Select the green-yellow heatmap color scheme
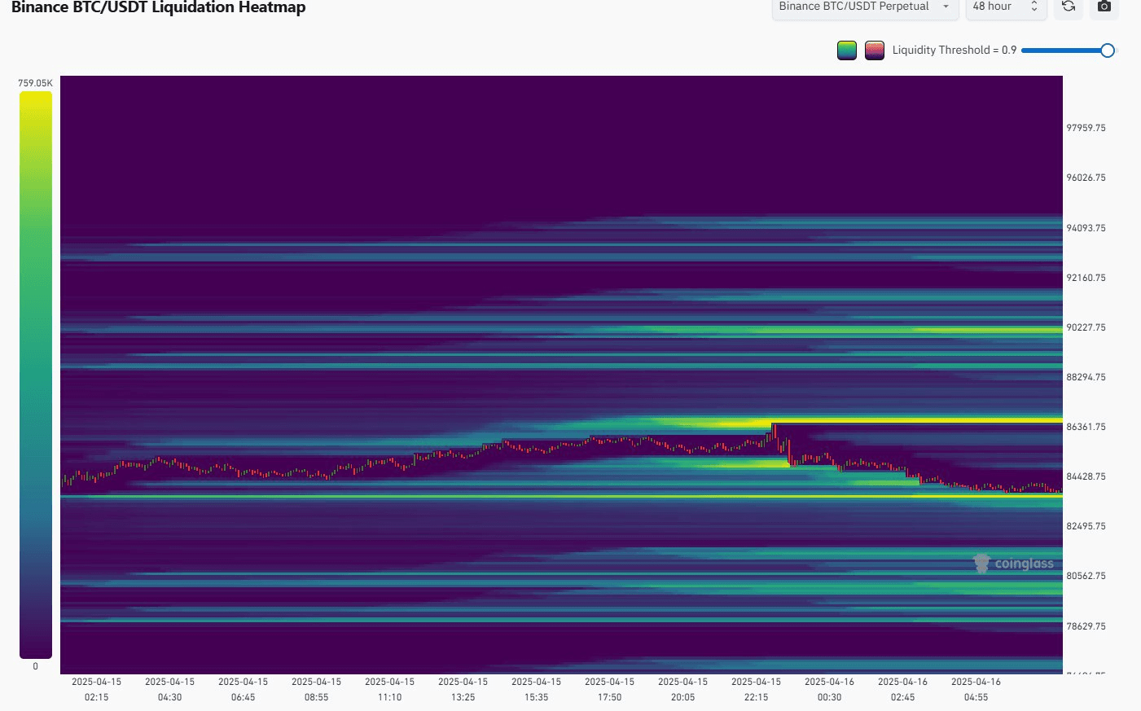 coord(847,50)
